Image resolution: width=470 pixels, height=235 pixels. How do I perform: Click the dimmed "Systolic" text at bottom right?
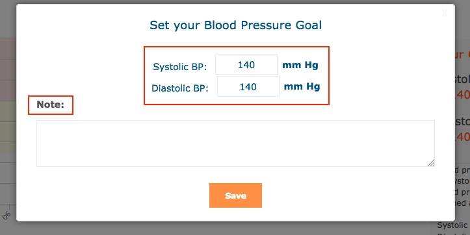click(x=452, y=225)
